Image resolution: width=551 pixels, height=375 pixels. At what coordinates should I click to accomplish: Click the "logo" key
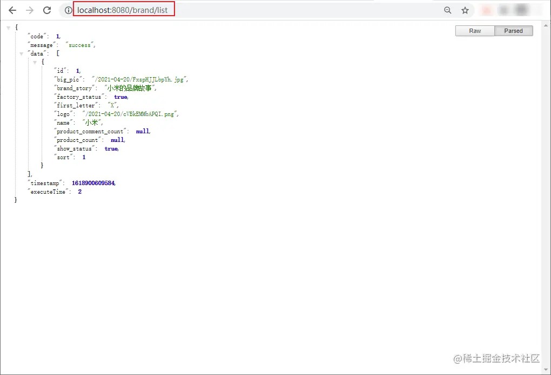coord(63,114)
